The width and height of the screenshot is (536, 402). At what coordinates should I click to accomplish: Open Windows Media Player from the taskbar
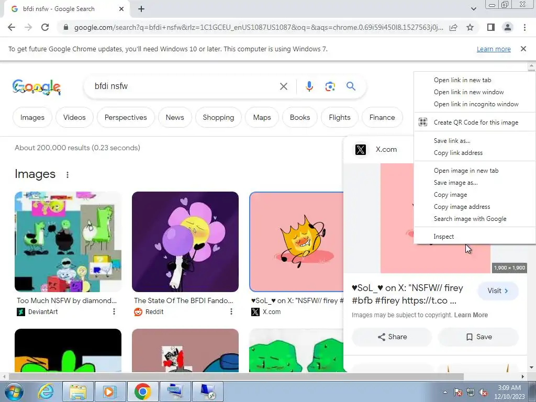coord(110,392)
